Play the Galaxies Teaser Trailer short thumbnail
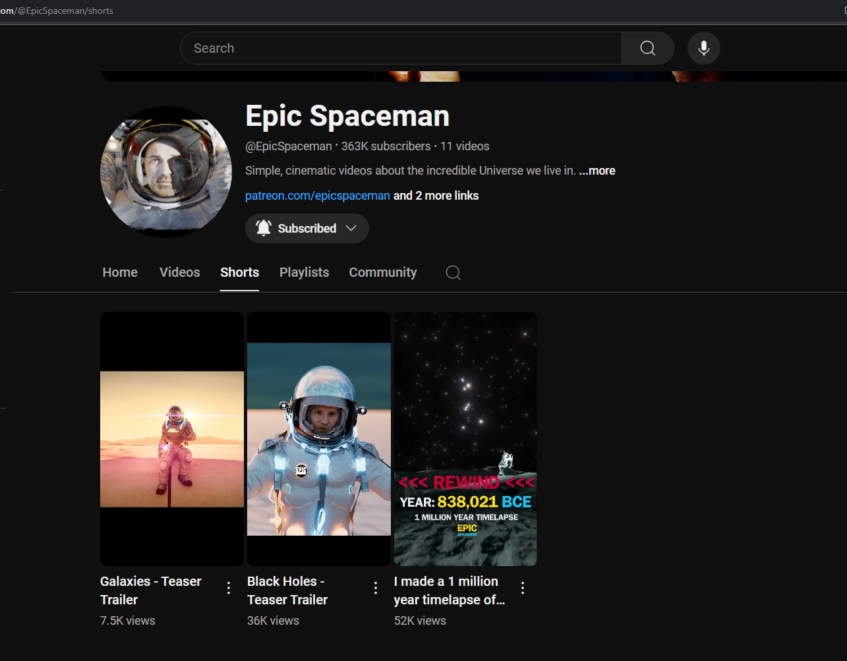Viewport: 847px width, 661px height. (172, 439)
